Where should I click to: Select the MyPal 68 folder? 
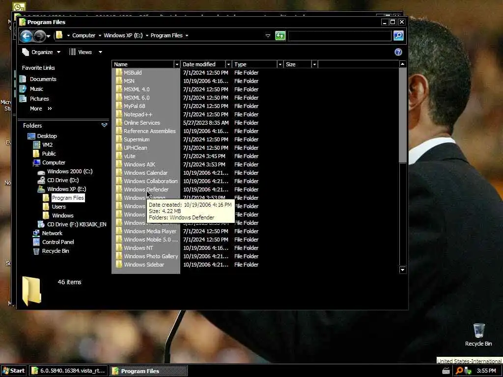coord(135,106)
